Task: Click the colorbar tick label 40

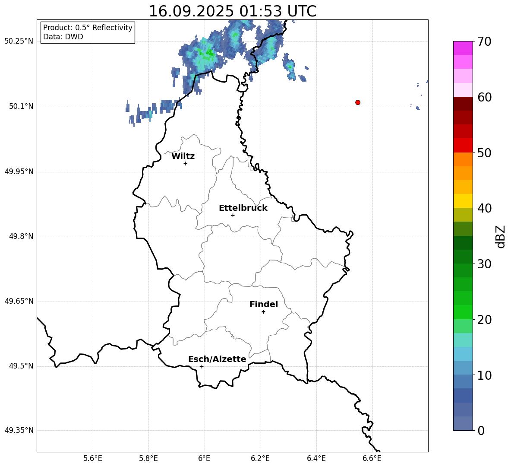Action: click(x=484, y=208)
